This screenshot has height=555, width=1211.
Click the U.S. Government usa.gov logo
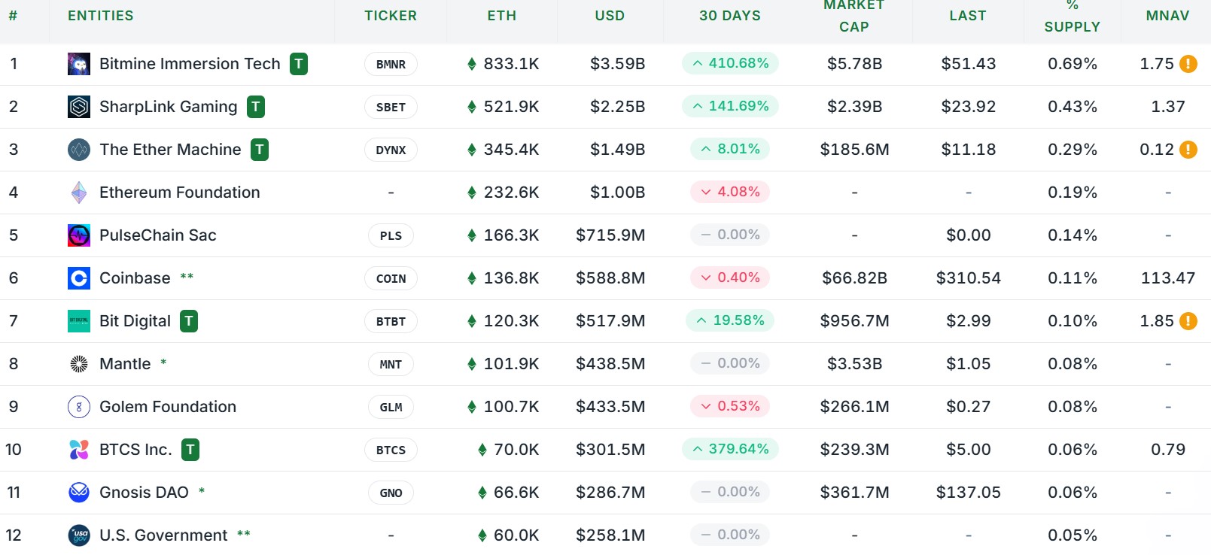click(78, 535)
